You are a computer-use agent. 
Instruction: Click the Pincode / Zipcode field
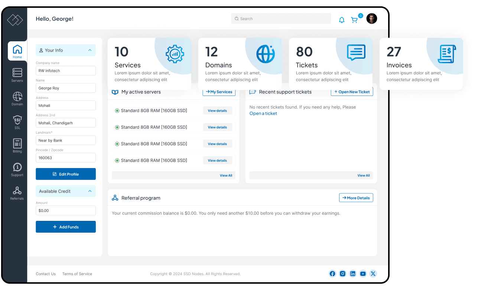point(66,158)
